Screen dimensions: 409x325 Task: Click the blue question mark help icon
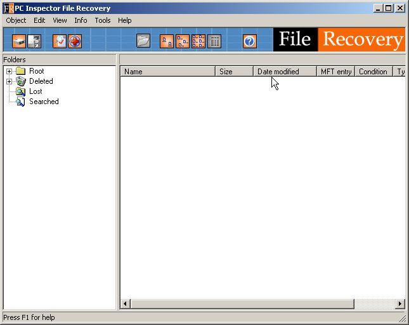pos(250,41)
